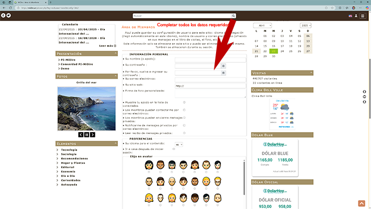Pause the photo slideshow

pos(87,135)
